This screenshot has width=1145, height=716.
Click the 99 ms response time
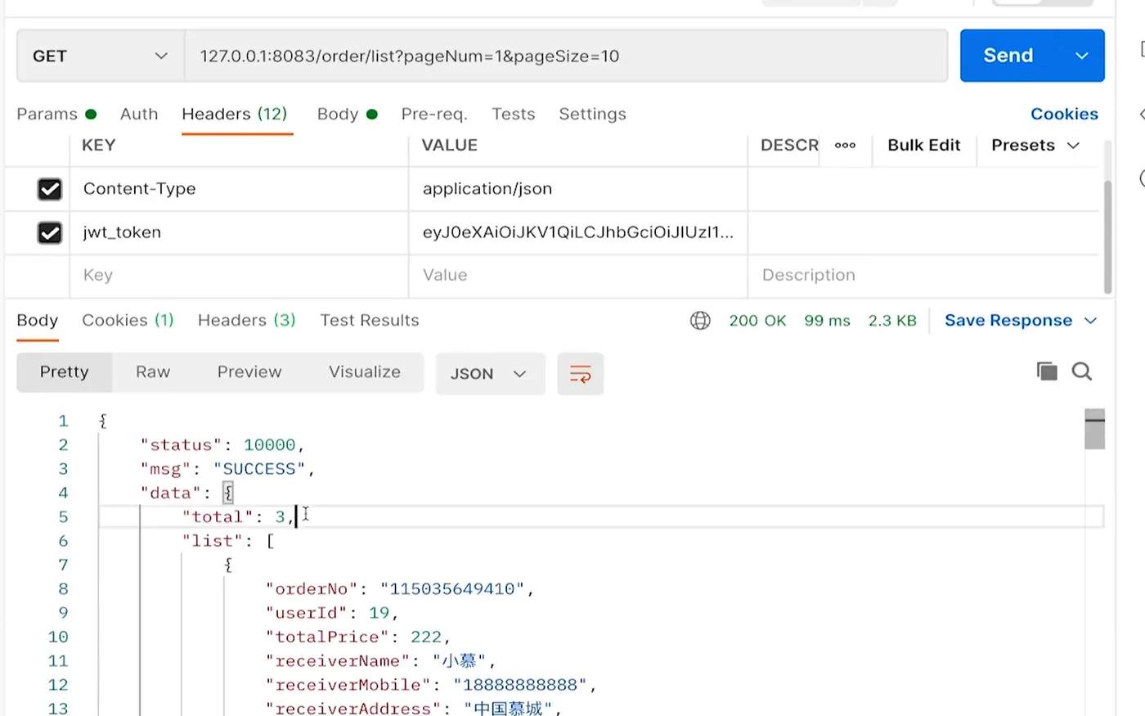point(827,321)
